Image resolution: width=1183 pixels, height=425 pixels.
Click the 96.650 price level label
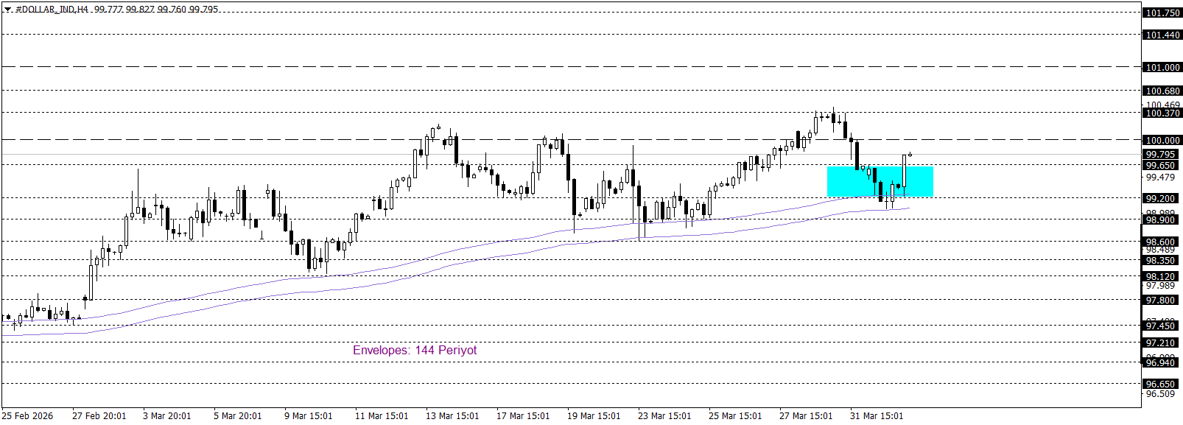[x=1160, y=384]
